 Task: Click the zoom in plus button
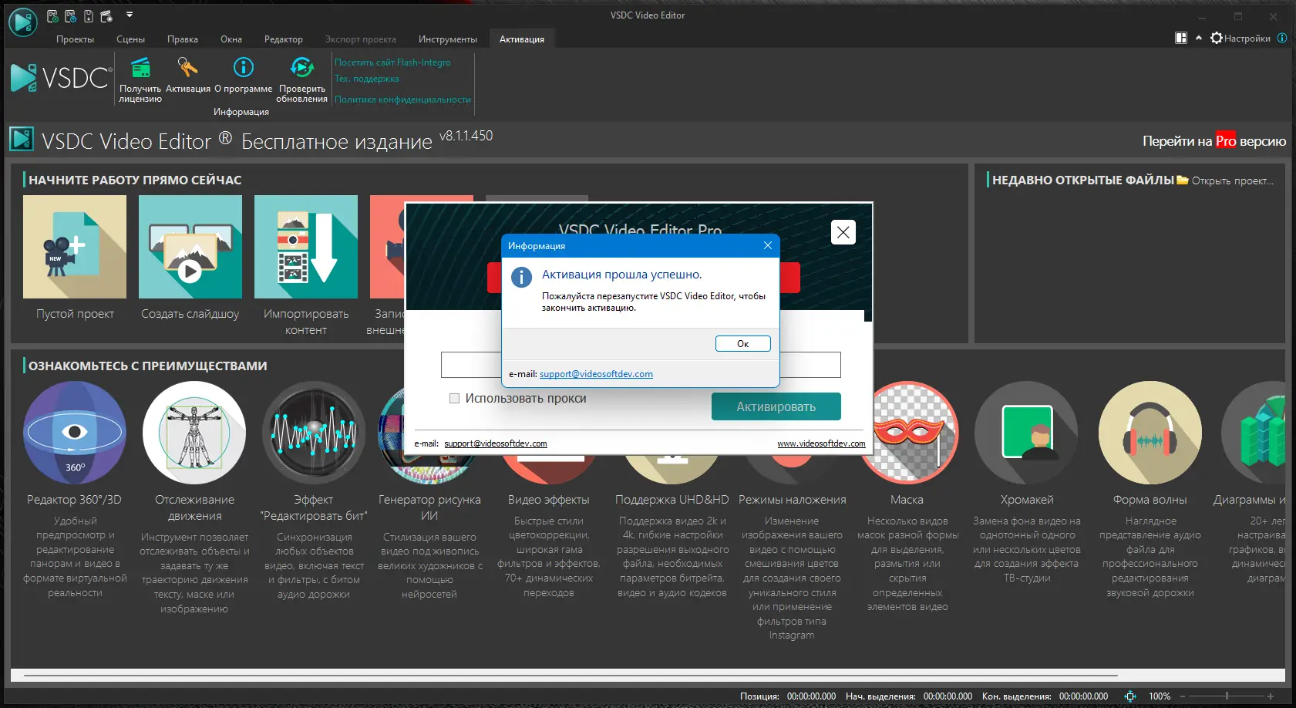[x=1271, y=696]
